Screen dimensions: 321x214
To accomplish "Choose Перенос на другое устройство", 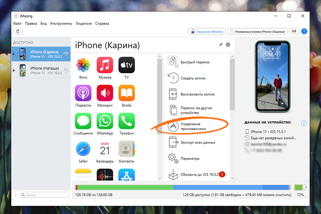I will (x=190, y=110).
